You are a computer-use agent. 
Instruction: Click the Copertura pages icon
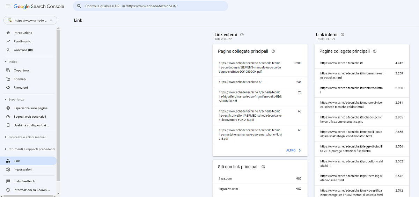(8, 71)
